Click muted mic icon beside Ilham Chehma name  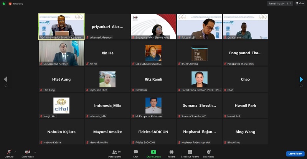click(179, 63)
